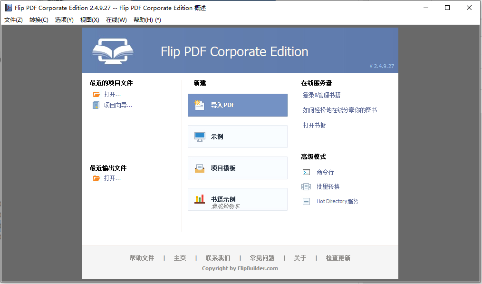Open the 示例 button

[x=238, y=137]
